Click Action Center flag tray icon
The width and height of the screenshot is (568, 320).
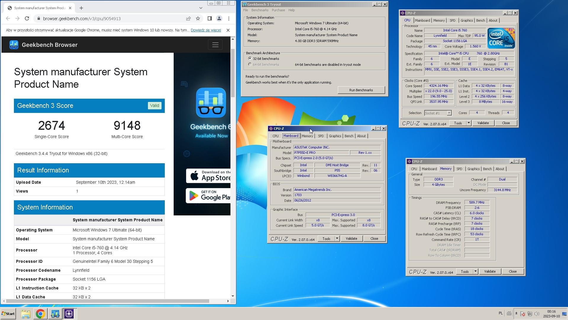pos(523,314)
